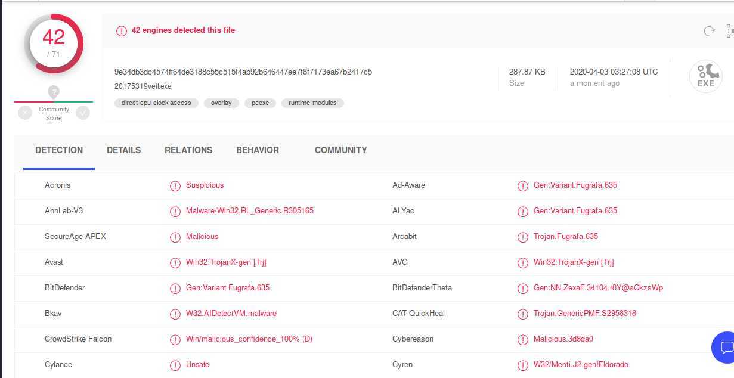The image size is (734, 378).
Task: Click the direct-cpu-clock-access tag
Action: pyautogui.click(x=156, y=103)
